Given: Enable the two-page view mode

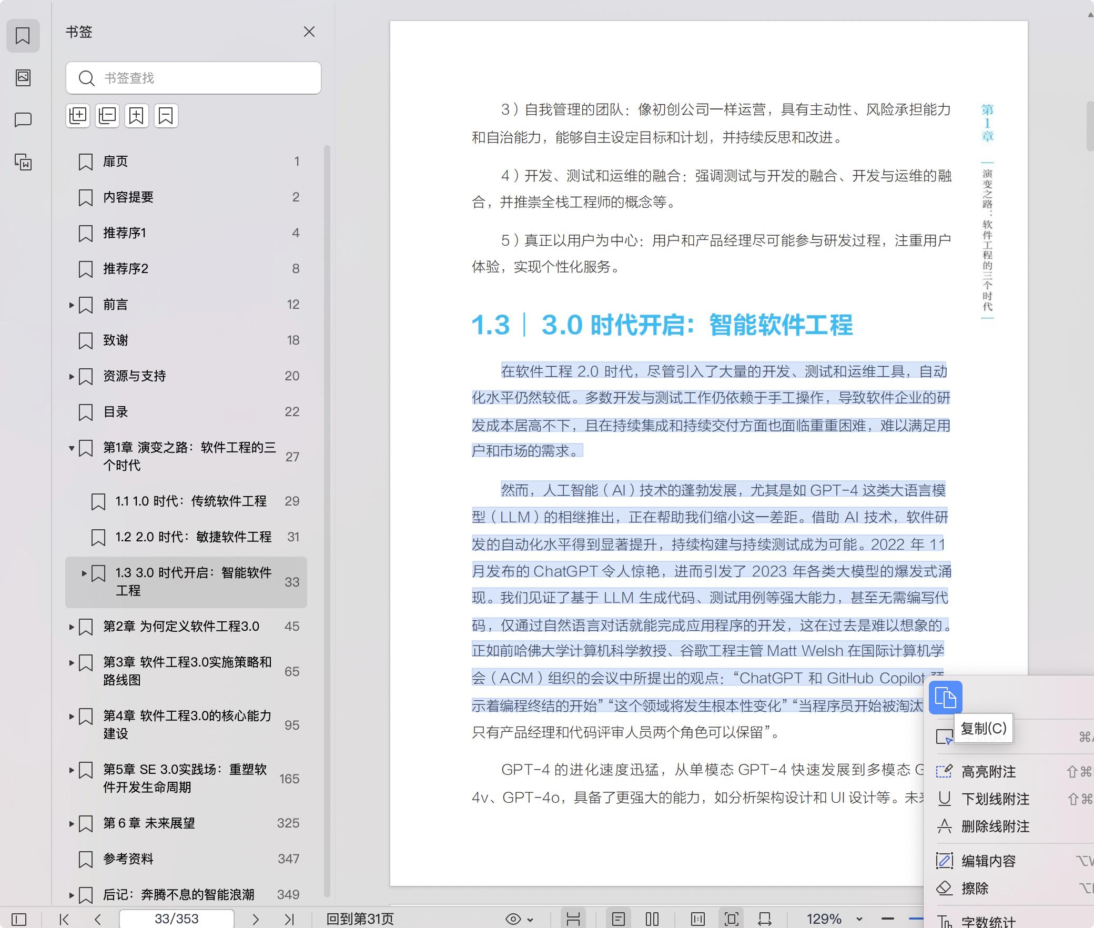Looking at the screenshot, I should (x=652, y=919).
